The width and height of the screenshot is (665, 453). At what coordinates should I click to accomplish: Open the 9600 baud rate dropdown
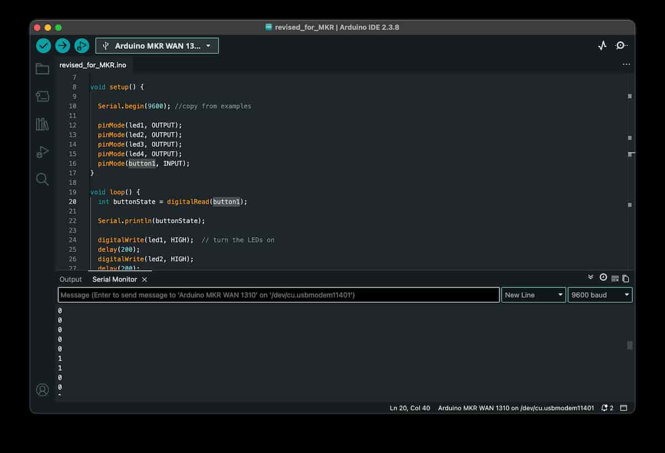[600, 295]
